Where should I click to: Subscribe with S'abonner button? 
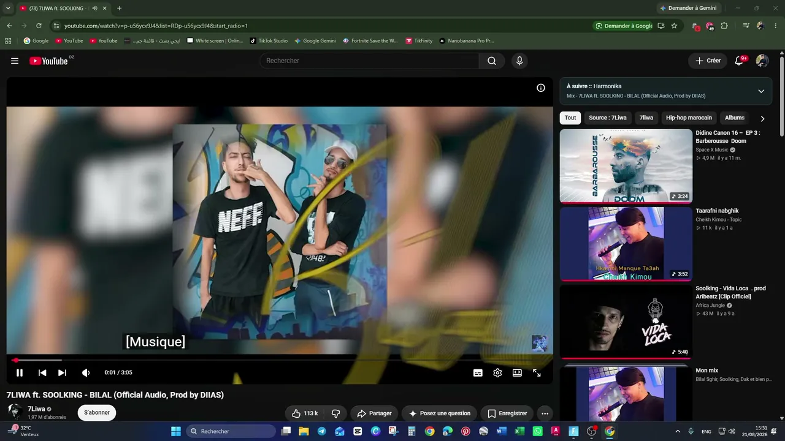point(97,413)
